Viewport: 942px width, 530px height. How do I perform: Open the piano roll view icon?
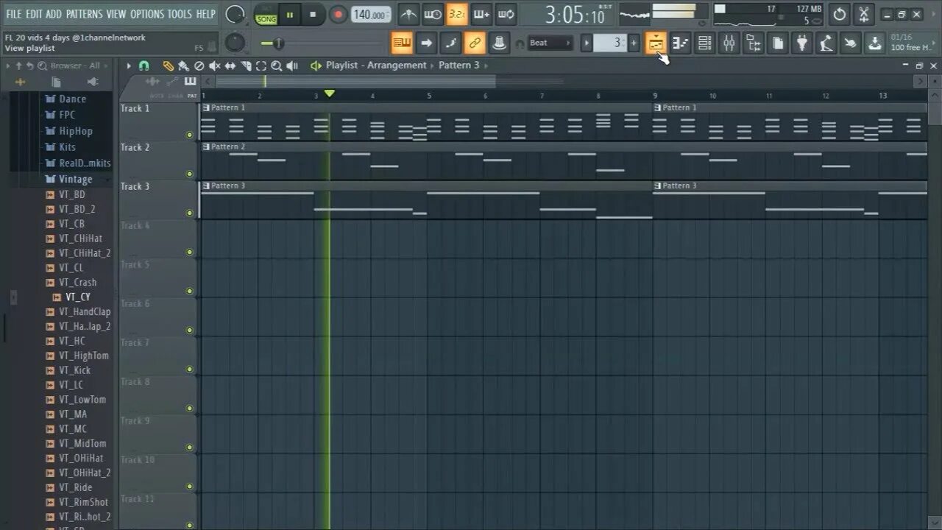pyautogui.click(x=680, y=43)
